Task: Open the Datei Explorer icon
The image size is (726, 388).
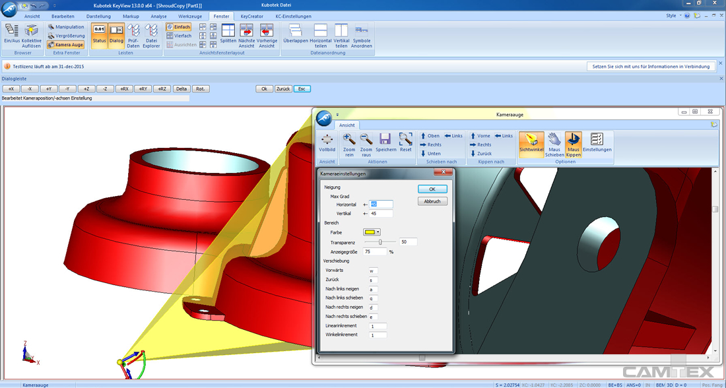Action: (x=151, y=34)
